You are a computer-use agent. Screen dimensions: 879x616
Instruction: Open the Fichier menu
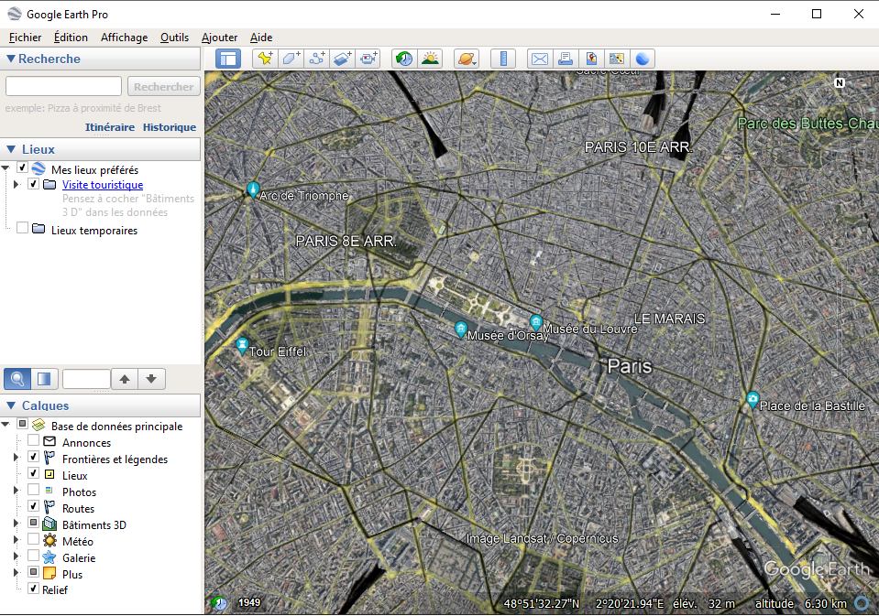click(x=26, y=38)
